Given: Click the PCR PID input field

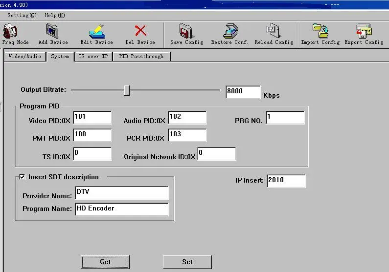Looking at the screenshot, I should 187,135.
